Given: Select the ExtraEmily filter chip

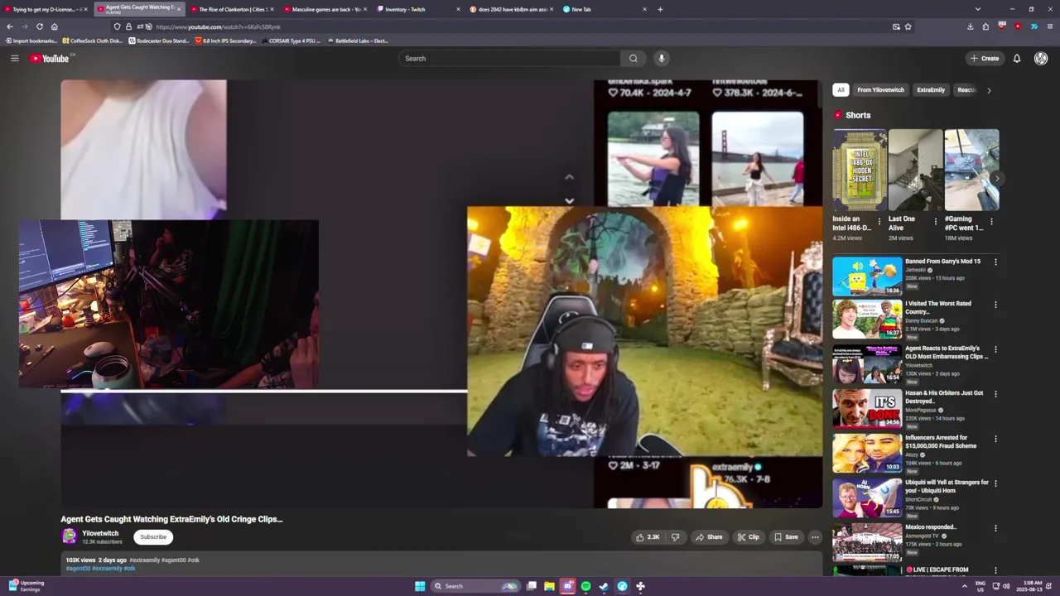Looking at the screenshot, I should pos(931,89).
